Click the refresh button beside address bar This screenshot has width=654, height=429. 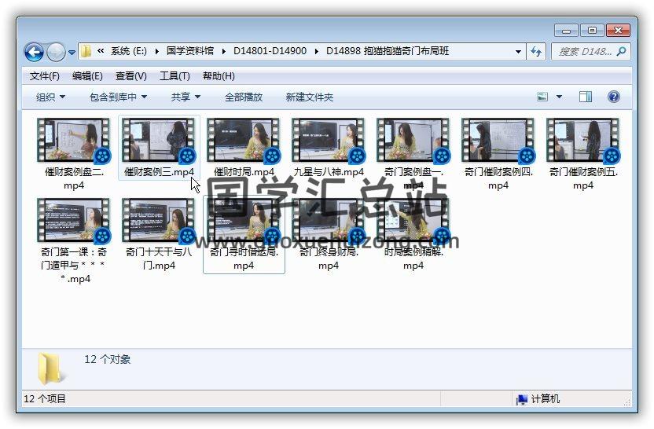tap(536, 52)
